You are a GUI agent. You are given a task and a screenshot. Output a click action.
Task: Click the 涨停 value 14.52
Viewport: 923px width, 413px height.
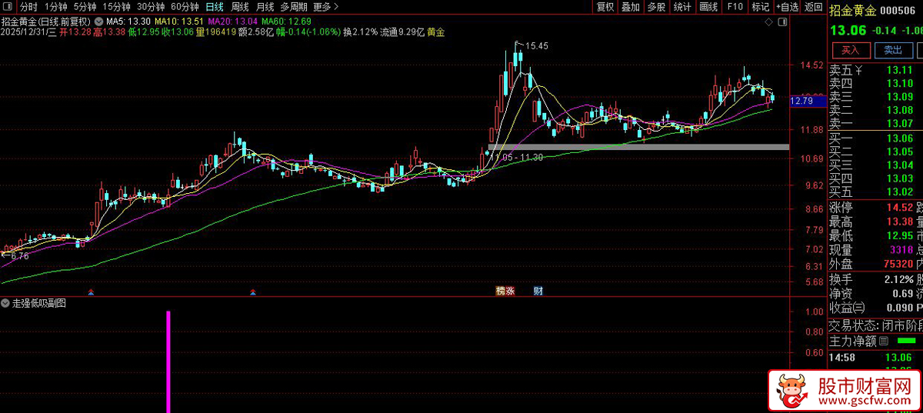coord(898,208)
